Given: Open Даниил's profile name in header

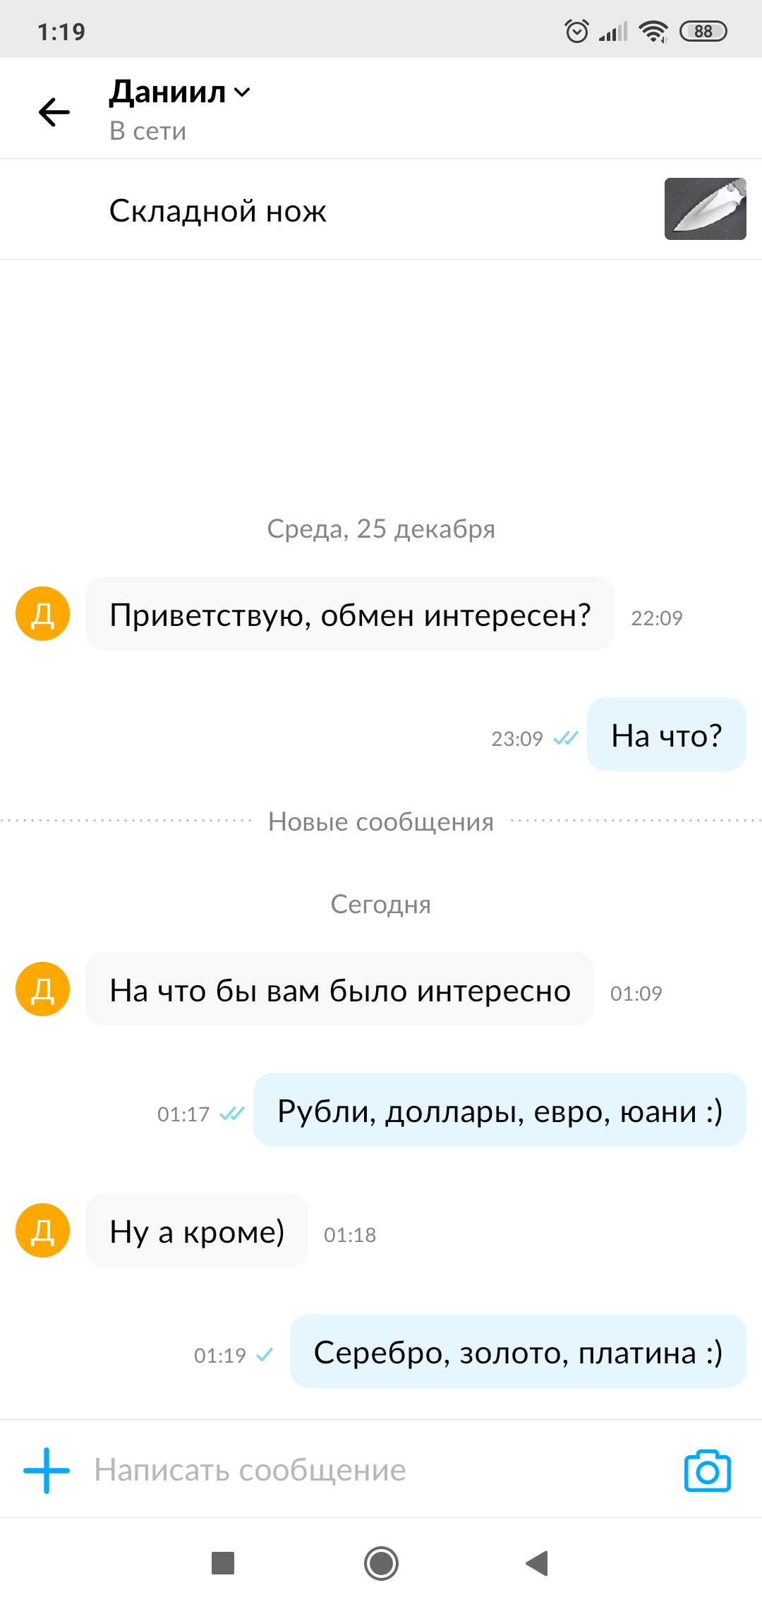Looking at the screenshot, I should click(168, 92).
